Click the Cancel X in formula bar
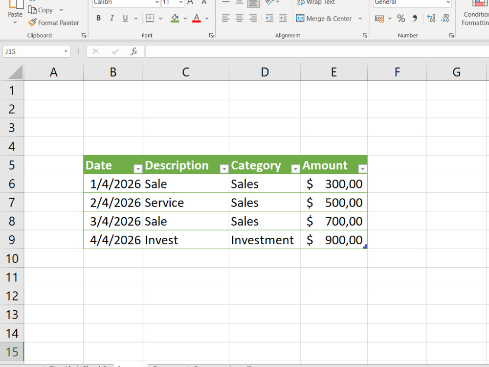This screenshot has width=489, height=367. (x=96, y=51)
